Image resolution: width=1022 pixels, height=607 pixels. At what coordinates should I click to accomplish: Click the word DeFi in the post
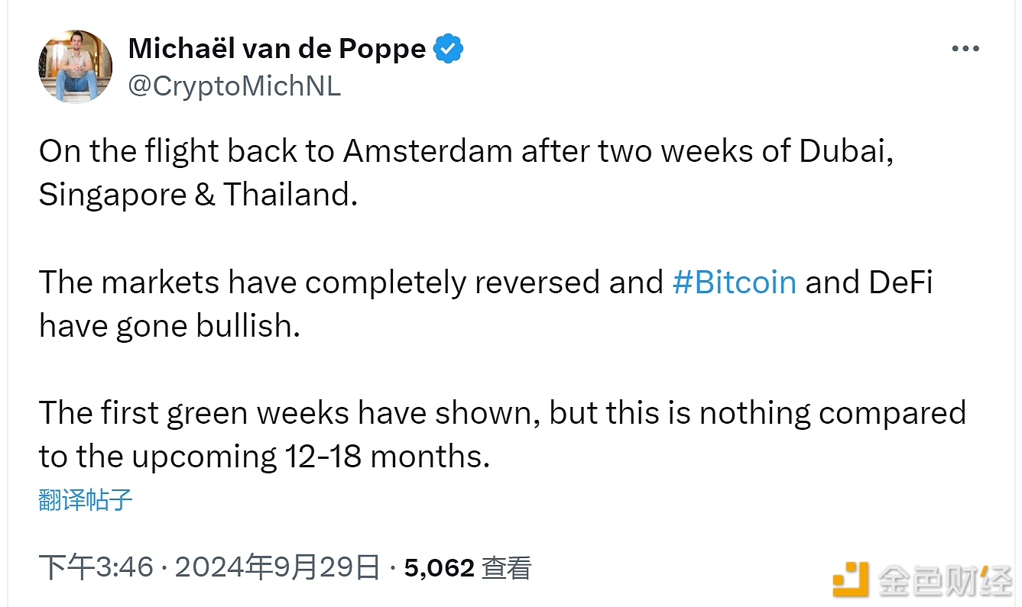900,283
